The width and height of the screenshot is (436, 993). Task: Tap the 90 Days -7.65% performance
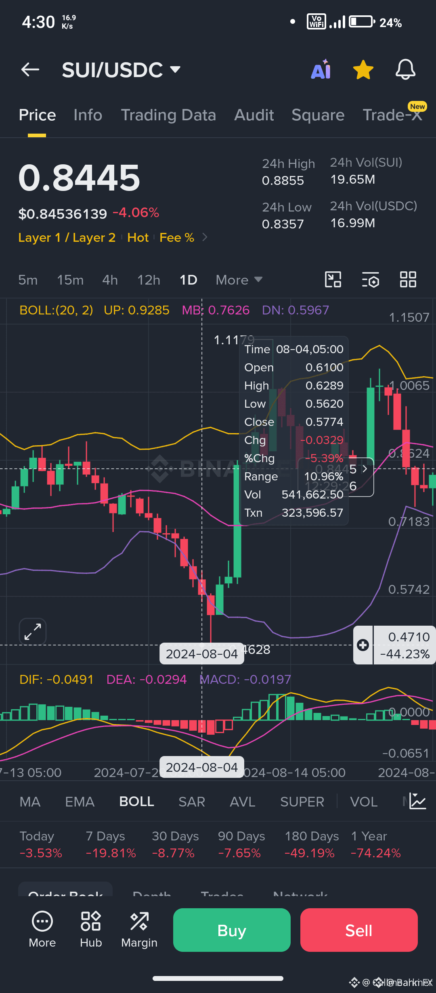coord(241,844)
